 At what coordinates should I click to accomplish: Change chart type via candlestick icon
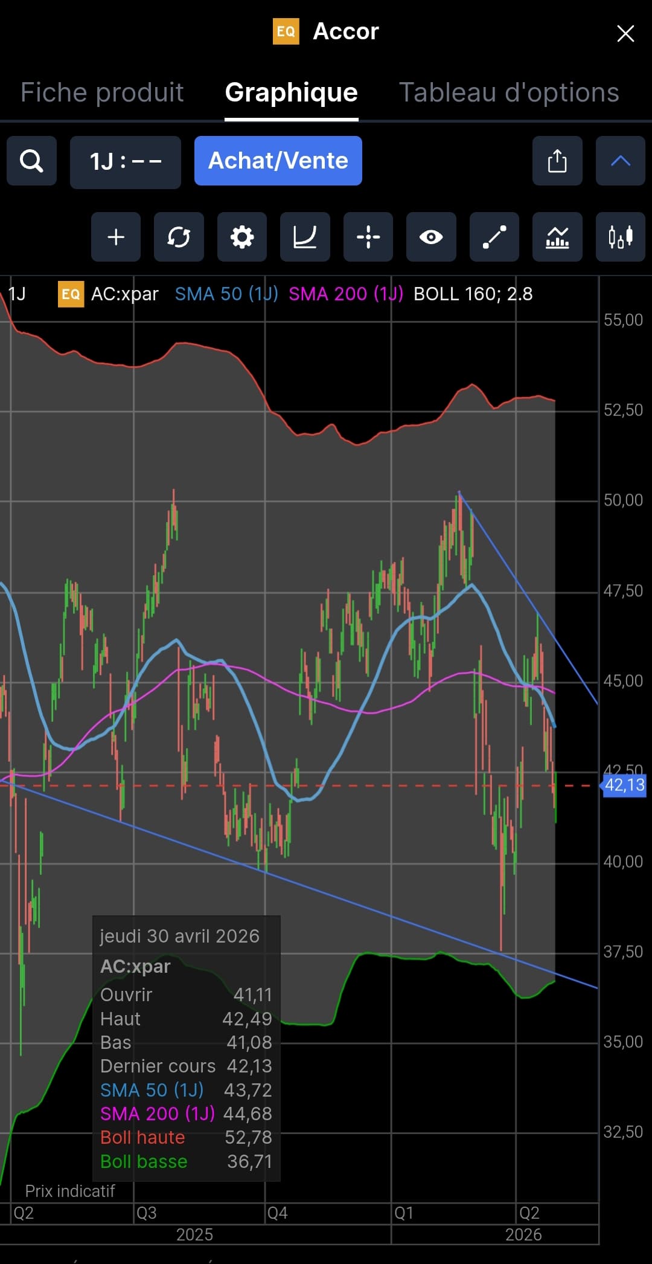[x=621, y=237]
